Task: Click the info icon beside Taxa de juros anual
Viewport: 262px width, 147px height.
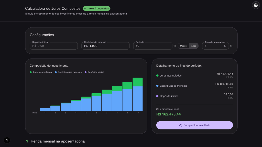Action: [x=231, y=46]
